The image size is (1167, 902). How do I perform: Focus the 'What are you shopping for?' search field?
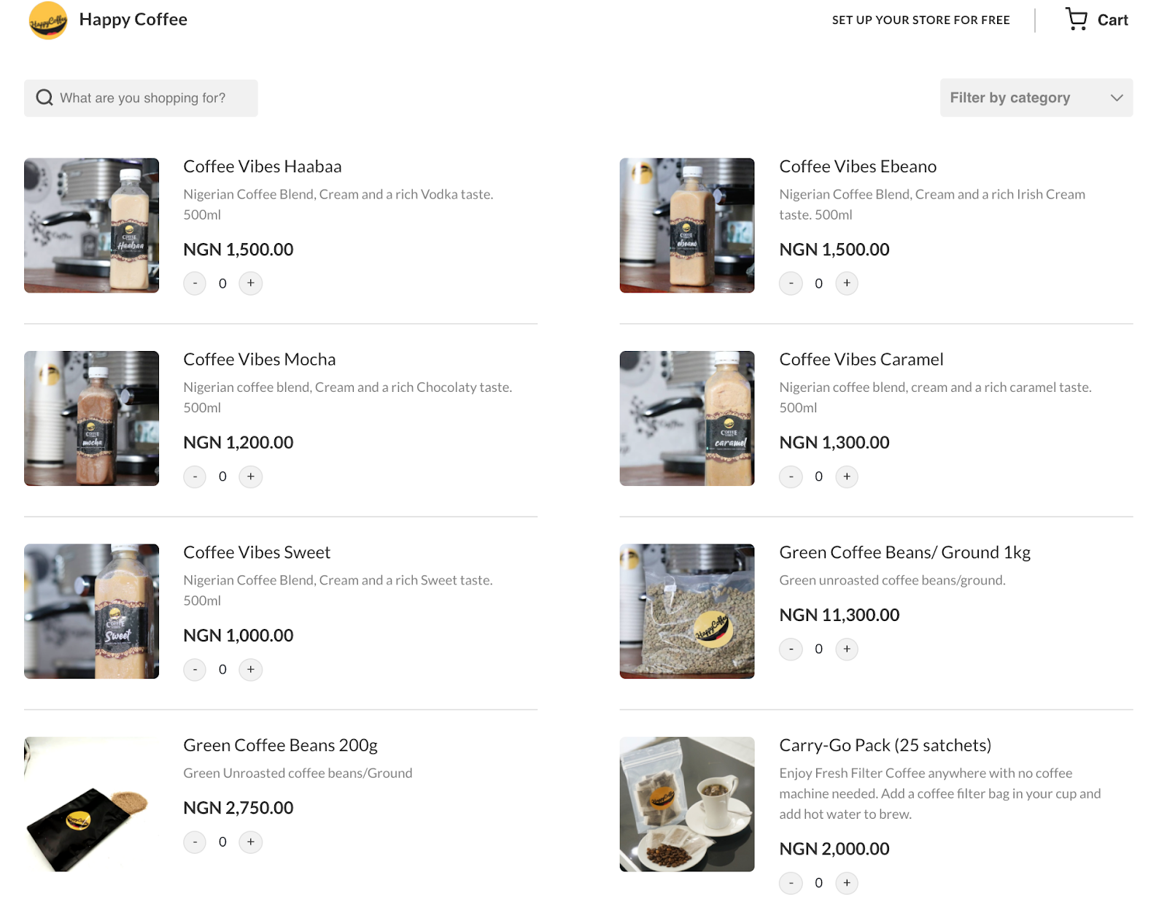(x=141, y=98)
